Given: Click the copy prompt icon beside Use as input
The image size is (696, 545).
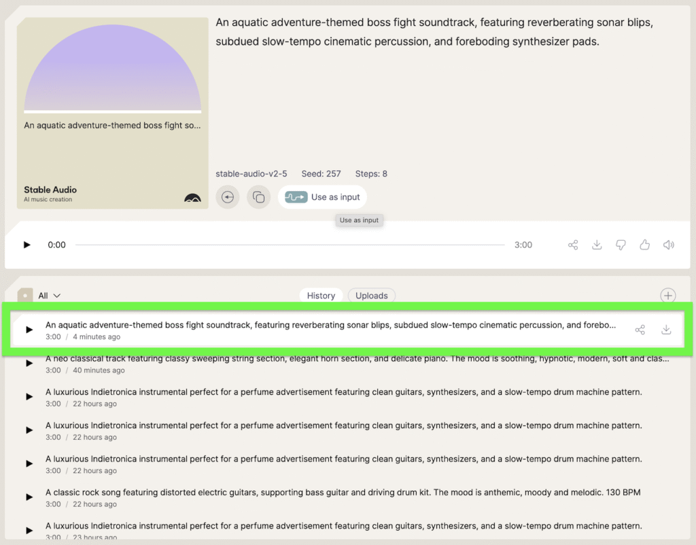Looking at the screenshot, I should tap(258, 197).
